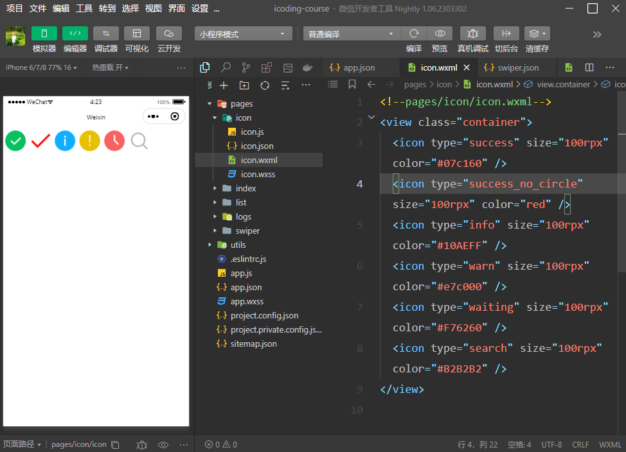
Task: Open the 页面路径 page path dropdown
Action: tap(22, 444)
